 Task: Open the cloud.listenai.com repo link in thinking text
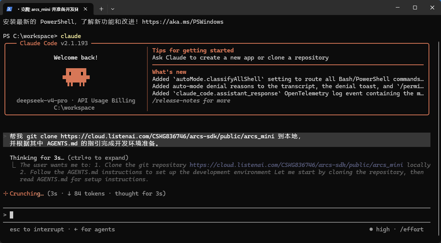(x=296, y=165)
